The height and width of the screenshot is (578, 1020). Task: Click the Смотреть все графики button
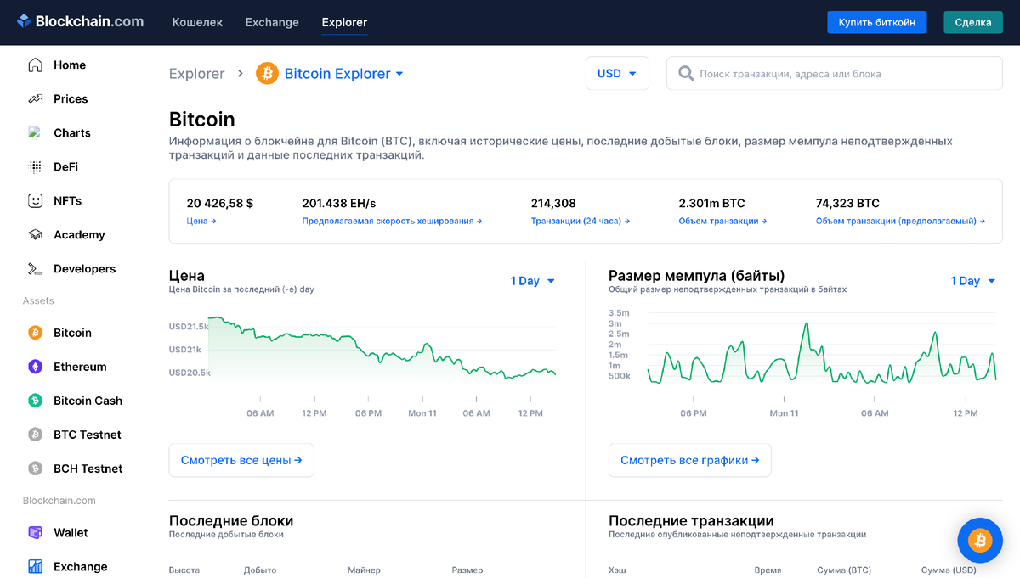[x=689, y=460]
